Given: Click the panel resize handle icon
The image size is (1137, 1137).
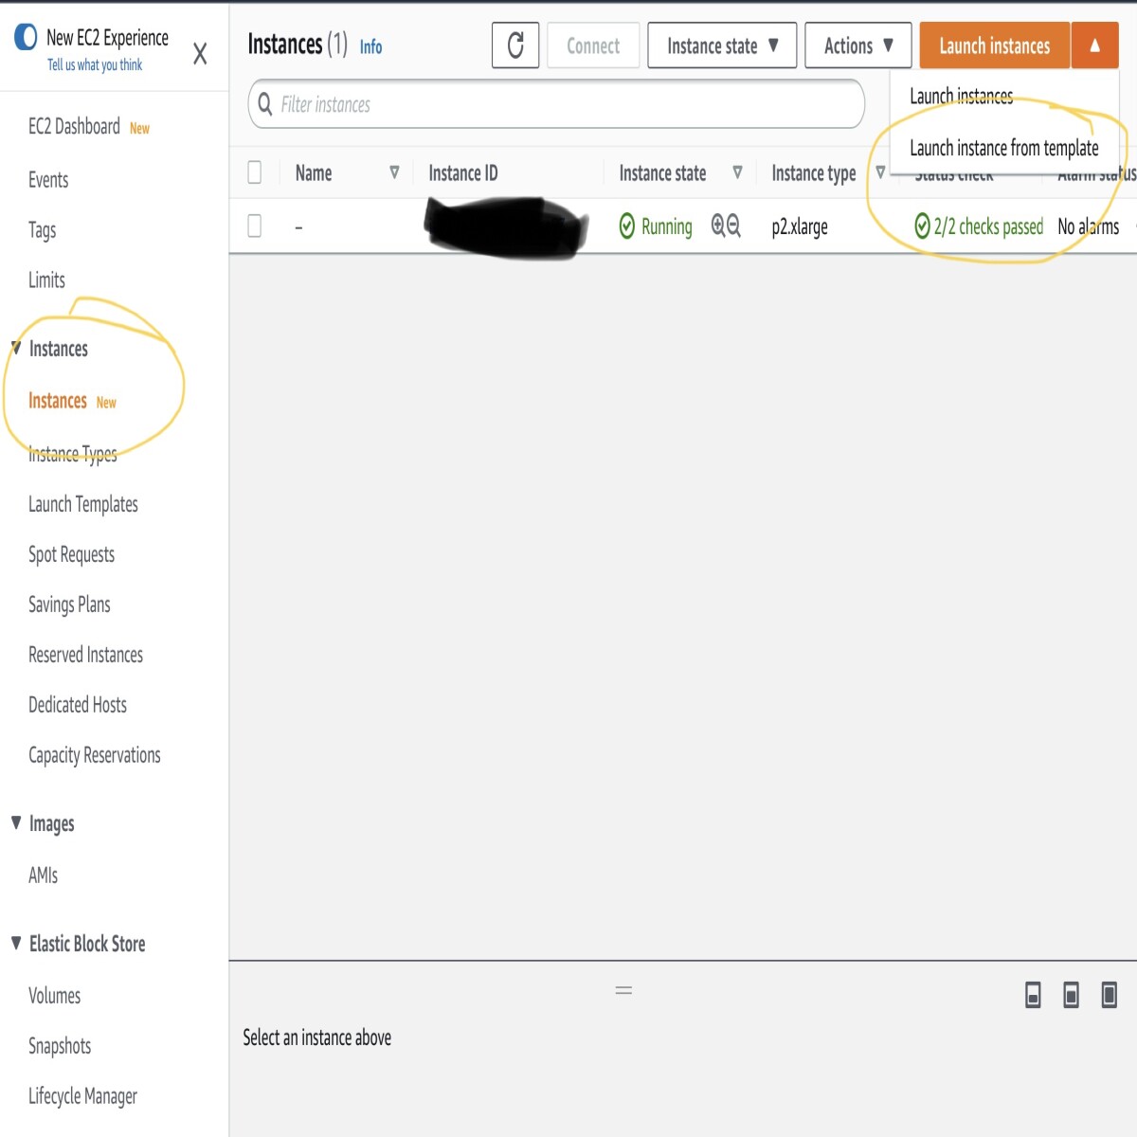Looking at the screenshot, I should point(623,990).
